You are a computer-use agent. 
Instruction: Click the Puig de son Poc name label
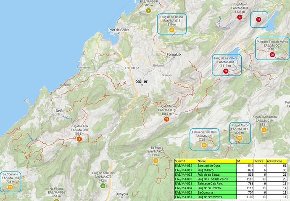pyautogui.click(x=103, y=173)
